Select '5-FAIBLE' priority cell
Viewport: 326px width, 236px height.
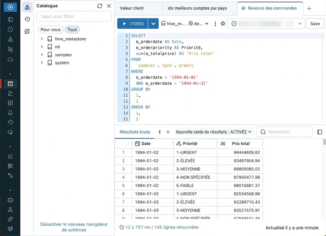[x=195, y=185]
